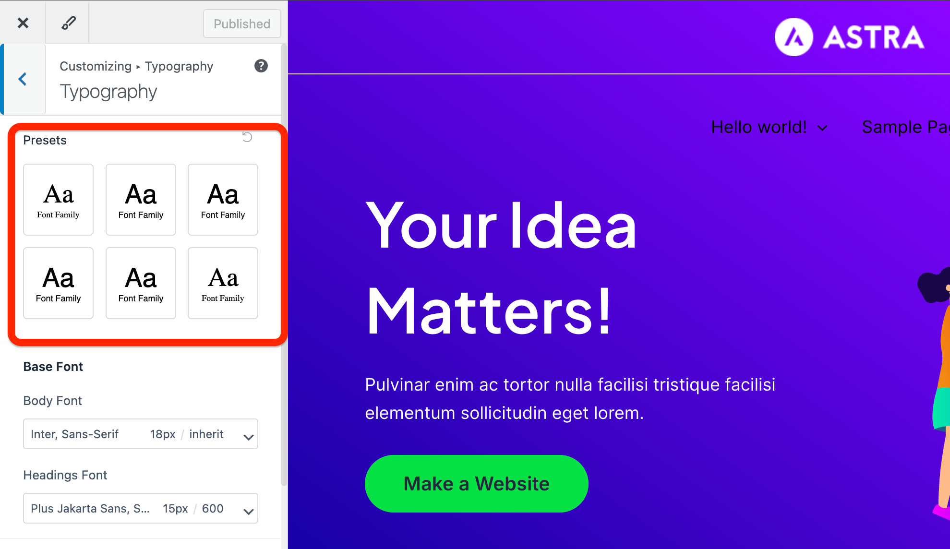Click the customizer panel scrollbar
This screenshot has height=549, width=950.
[x=284, y=265]
